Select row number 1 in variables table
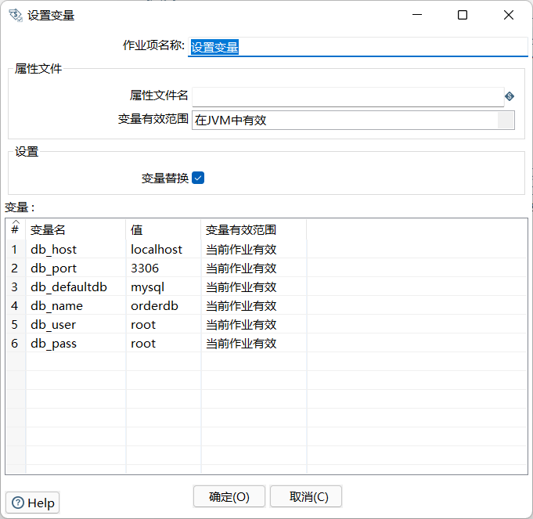 pyautogui.click(x=16, y=249)
